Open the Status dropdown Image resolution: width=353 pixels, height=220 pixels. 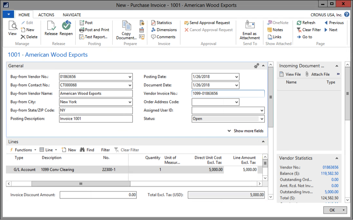click(x=262, y=119)
